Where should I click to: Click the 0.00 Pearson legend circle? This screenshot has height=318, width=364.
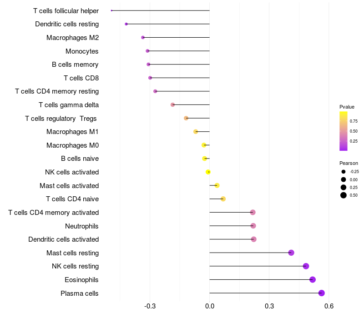[x=344, y=179]
